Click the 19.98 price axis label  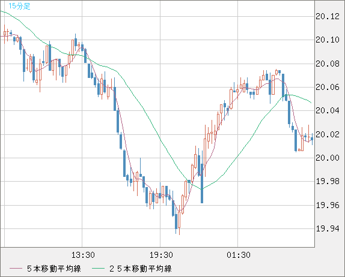pos(328,181)
